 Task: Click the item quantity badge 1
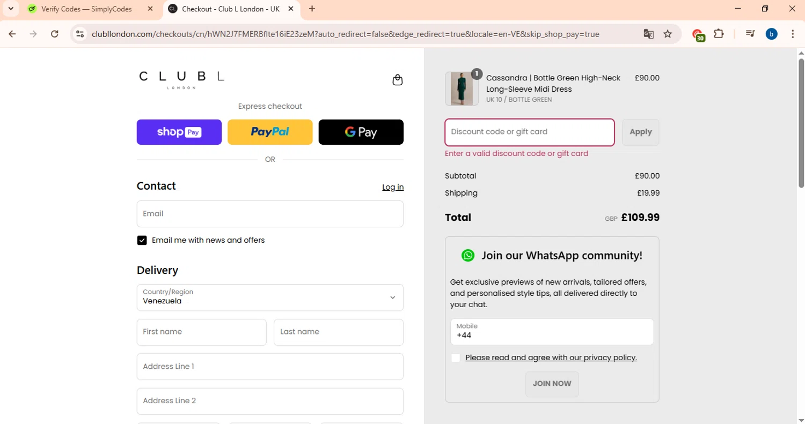(x=477, y=74)
